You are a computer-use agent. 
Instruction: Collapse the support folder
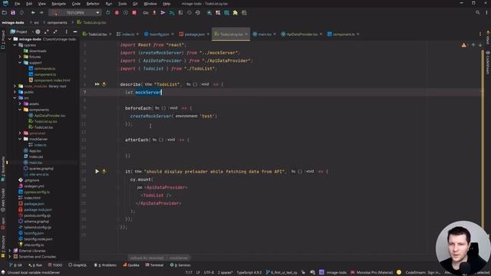pos(20,63)
